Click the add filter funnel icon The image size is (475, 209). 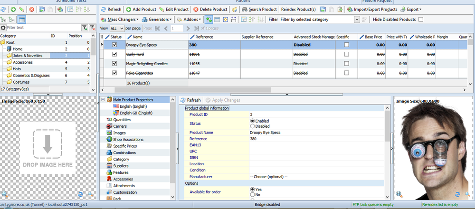[84, 28]
